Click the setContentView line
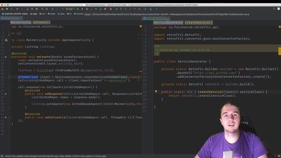The image size is (281, 158). (x=51, y=64)
